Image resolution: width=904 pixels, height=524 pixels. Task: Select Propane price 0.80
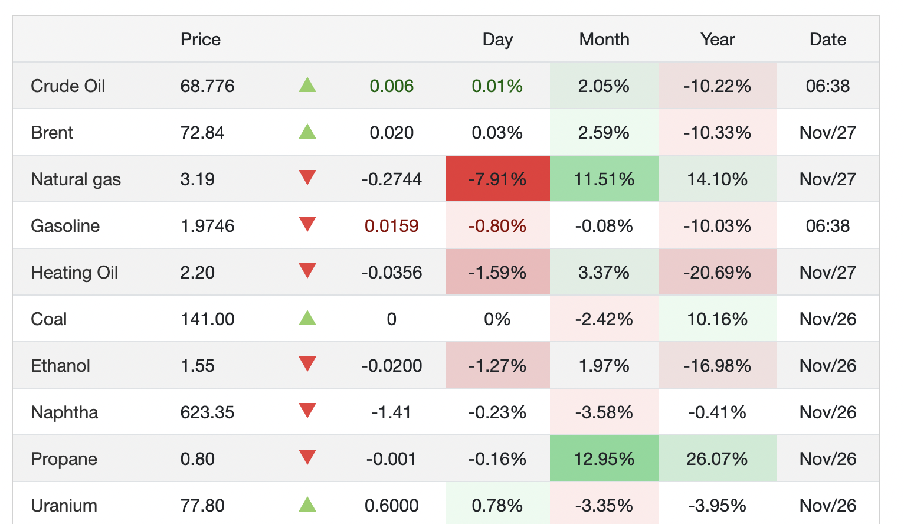click(x=197, y=459)
